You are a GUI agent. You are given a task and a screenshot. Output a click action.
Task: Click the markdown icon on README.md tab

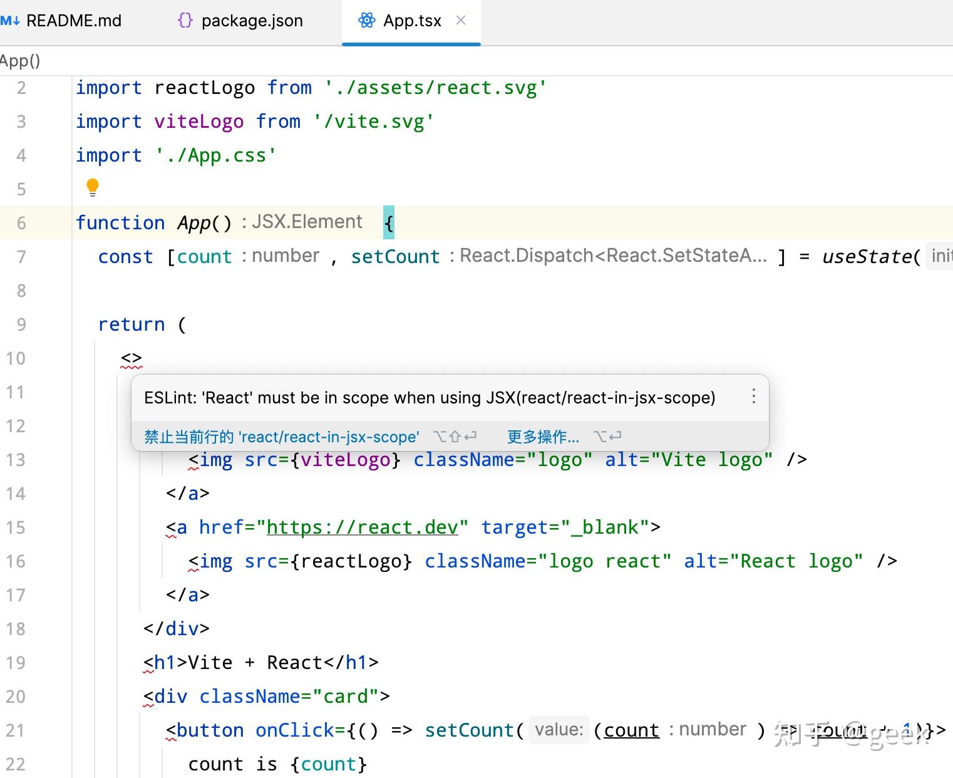click(x=10, y=21)
